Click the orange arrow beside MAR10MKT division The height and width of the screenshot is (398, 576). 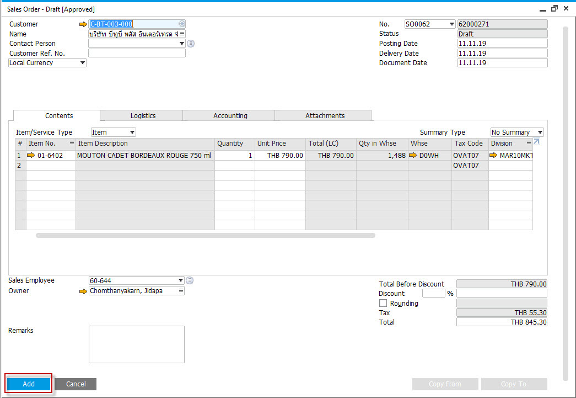pos(493,155)
